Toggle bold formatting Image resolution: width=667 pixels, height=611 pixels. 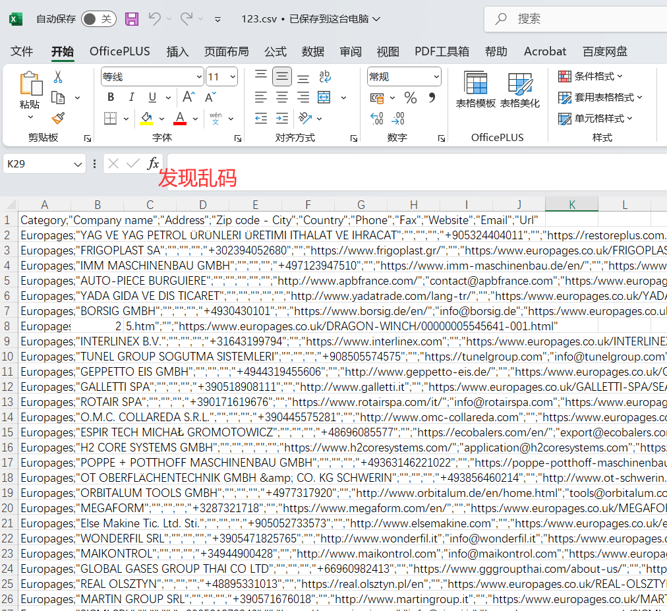(110, 97)
